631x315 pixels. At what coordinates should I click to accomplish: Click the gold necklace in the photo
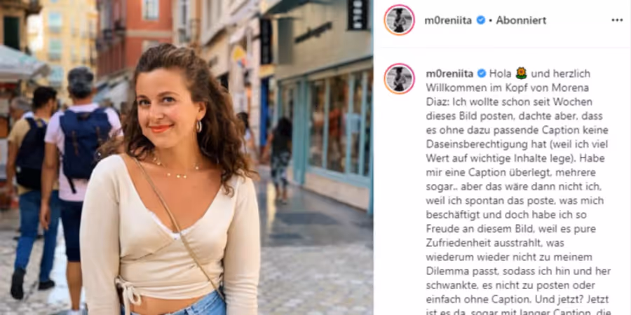[x=176, y=169]
